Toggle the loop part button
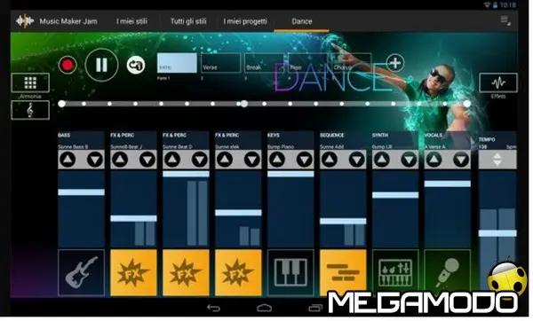533x321 pixels. 136,65
